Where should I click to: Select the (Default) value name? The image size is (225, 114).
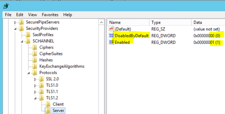pos(123,29)
